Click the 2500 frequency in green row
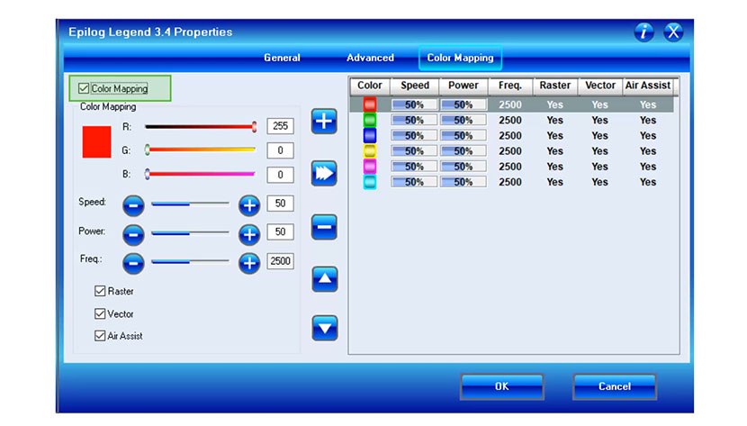This screenshot has width=747, height=426. point(510,120)
